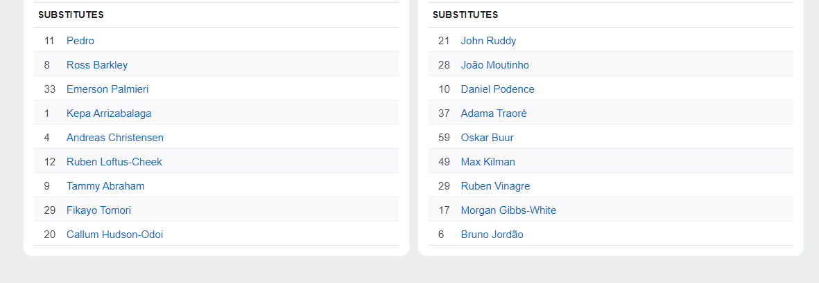Open João Moutinho's profile
The width and height of the screenshot is (819, 283).
(x=494, y=65)
